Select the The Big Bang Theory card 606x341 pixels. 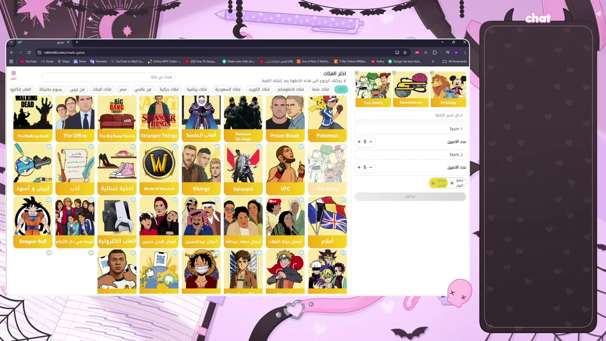(x=117, y=119)
